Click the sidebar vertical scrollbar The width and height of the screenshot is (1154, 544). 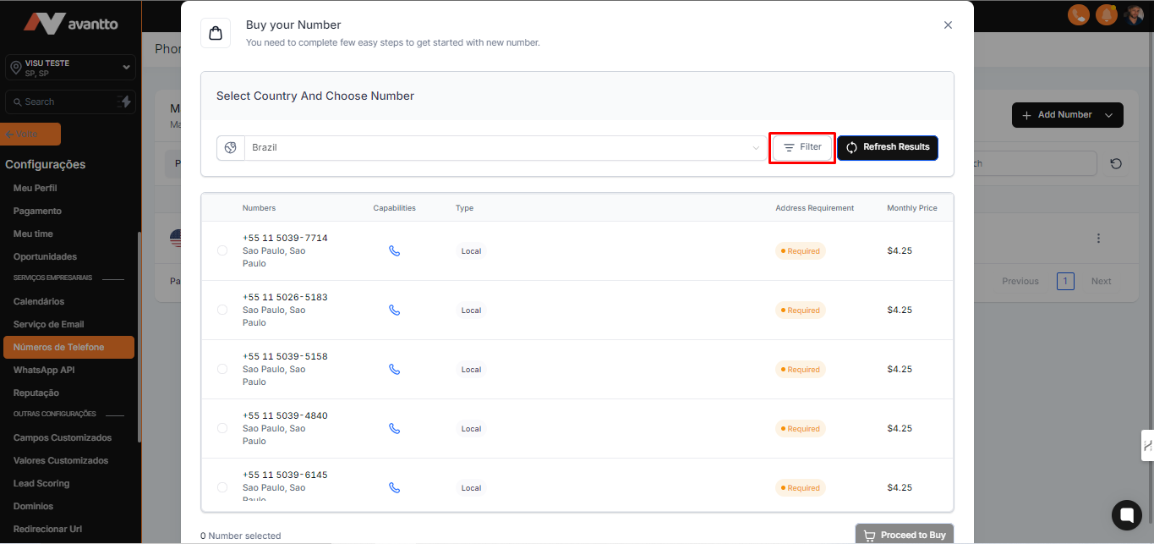(x=139, y=338)
